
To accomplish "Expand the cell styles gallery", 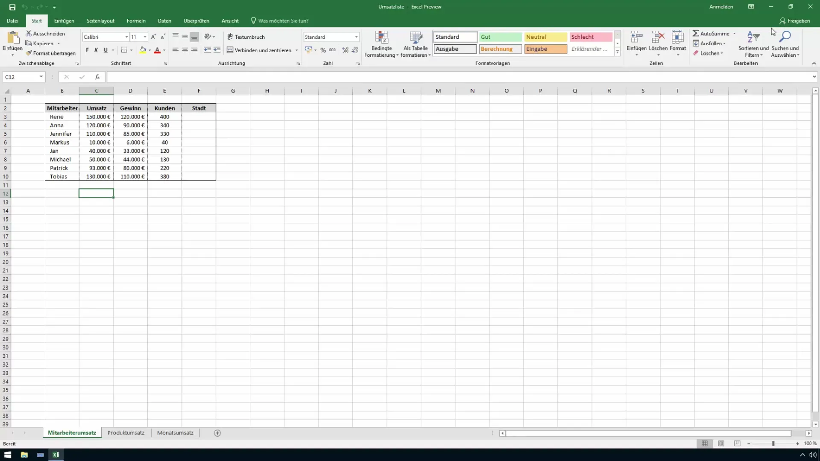I will (617, 52).
